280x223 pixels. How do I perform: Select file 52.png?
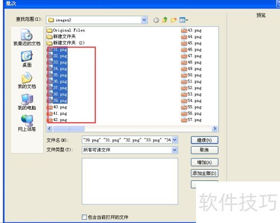click(x=192, y=88)
